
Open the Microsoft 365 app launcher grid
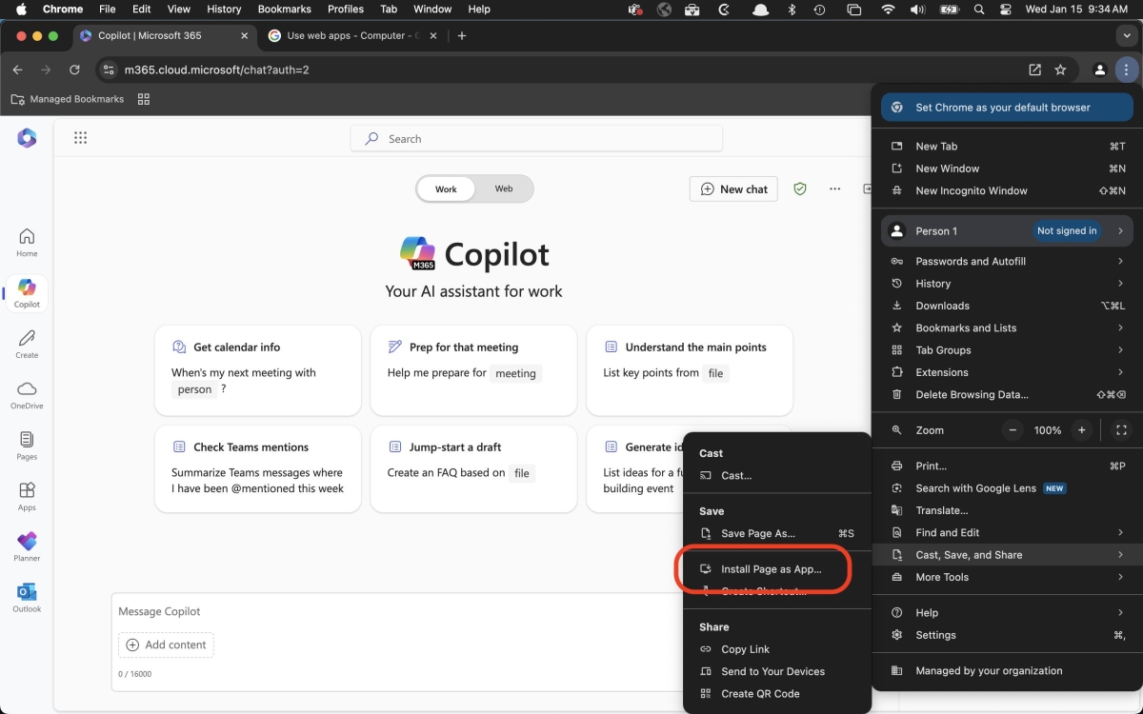(81, 138)
